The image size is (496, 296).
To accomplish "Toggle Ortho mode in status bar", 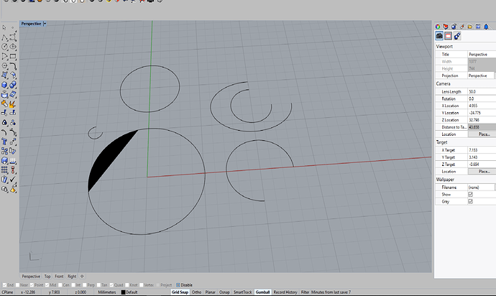I will [x=196, y=292].
